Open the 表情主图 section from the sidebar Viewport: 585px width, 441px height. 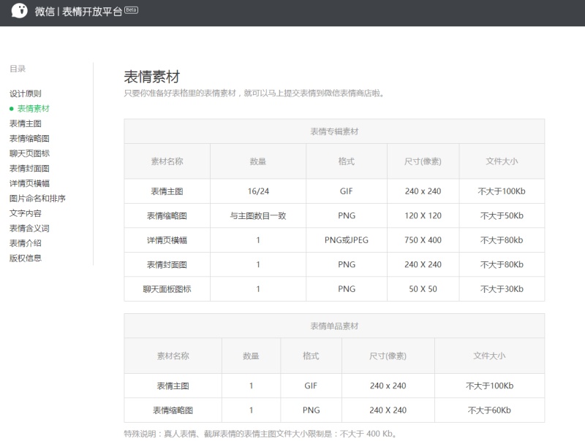[x=26, y=123]
